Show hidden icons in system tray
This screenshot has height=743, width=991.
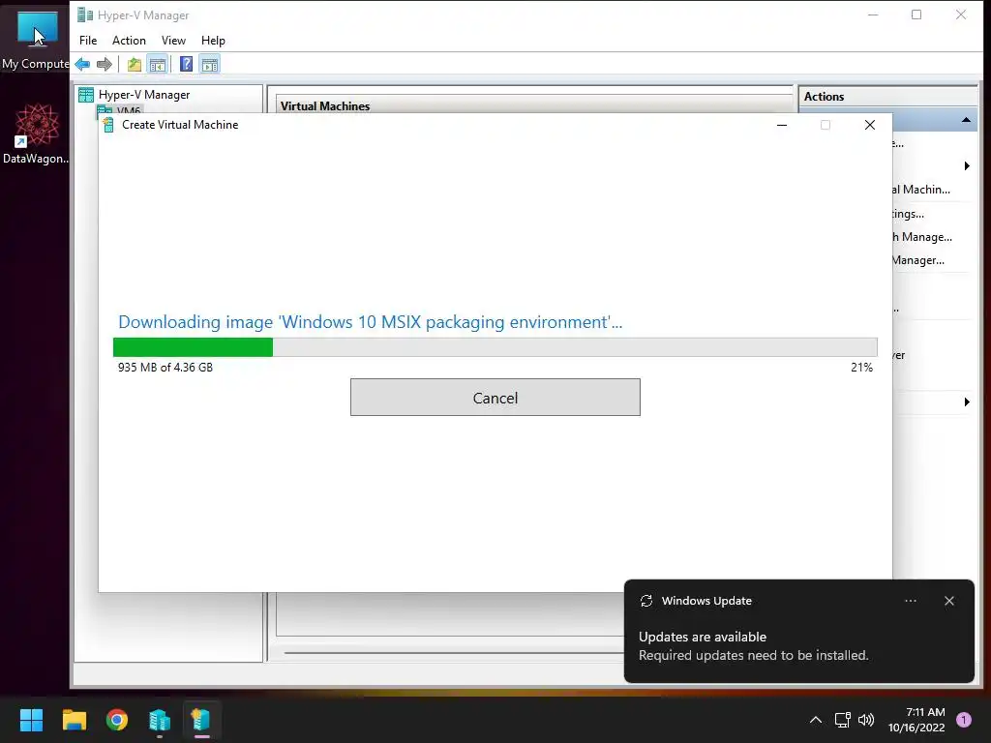point(816,720)
